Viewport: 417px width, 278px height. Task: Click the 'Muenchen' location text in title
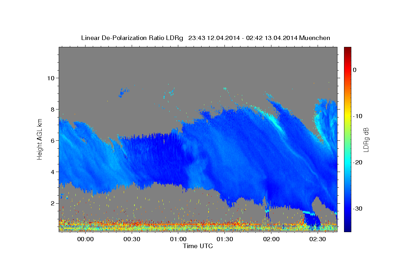[315, 38]
